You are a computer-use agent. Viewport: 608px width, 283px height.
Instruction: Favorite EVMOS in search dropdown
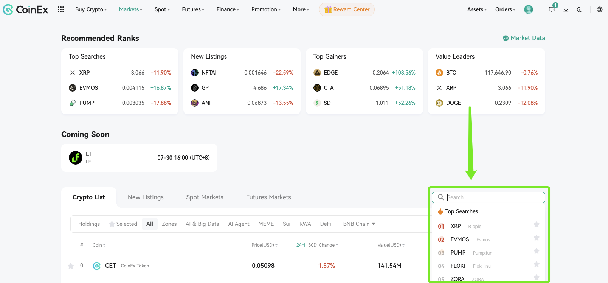(x=537, y=238)
